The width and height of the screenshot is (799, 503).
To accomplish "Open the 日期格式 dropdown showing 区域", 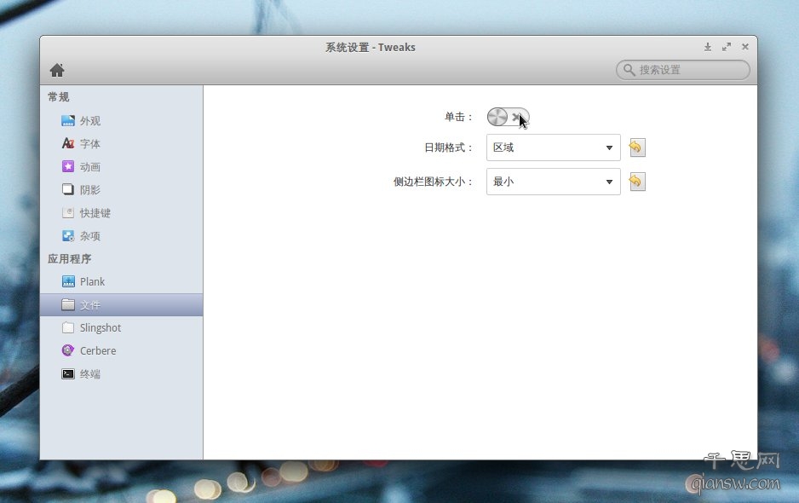I will coord(554,147).
